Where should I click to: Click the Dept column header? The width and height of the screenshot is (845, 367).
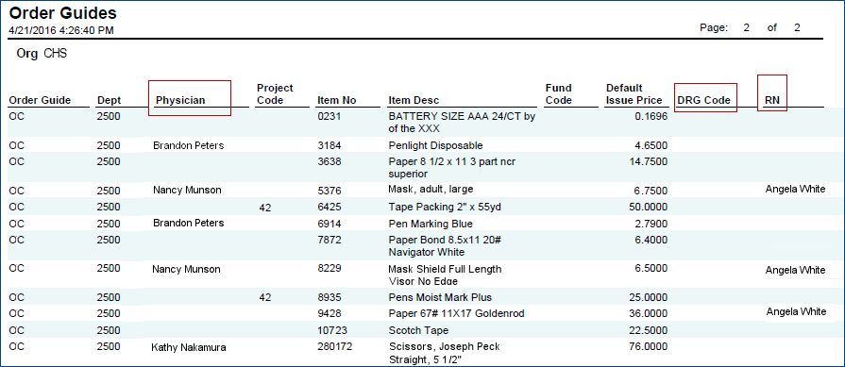(x=109, y=100)
